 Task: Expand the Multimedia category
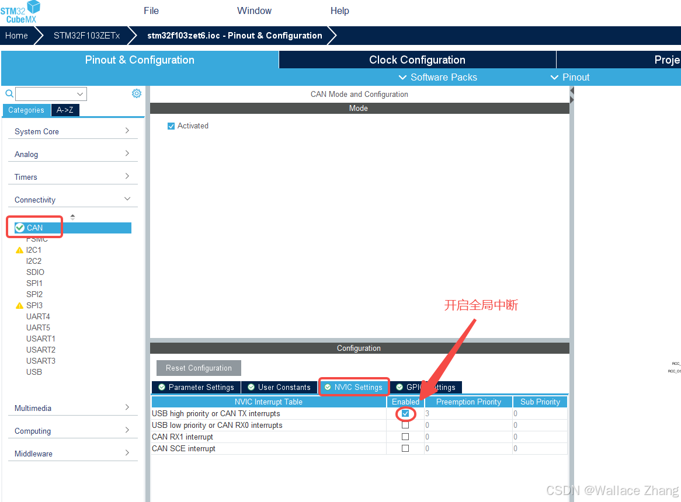coord(72,408)
